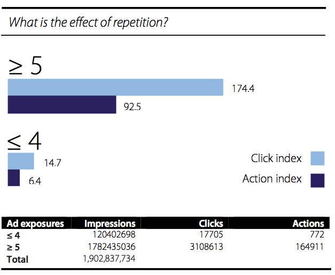This screenshot has height=275, width=335.
Task: Click the Click index legend swatch
Action: [317, 158]
